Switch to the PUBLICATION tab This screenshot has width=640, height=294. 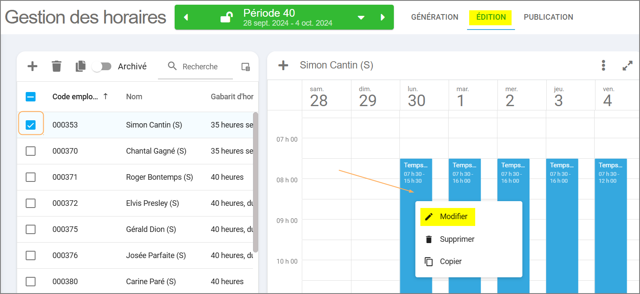(548, 17)
